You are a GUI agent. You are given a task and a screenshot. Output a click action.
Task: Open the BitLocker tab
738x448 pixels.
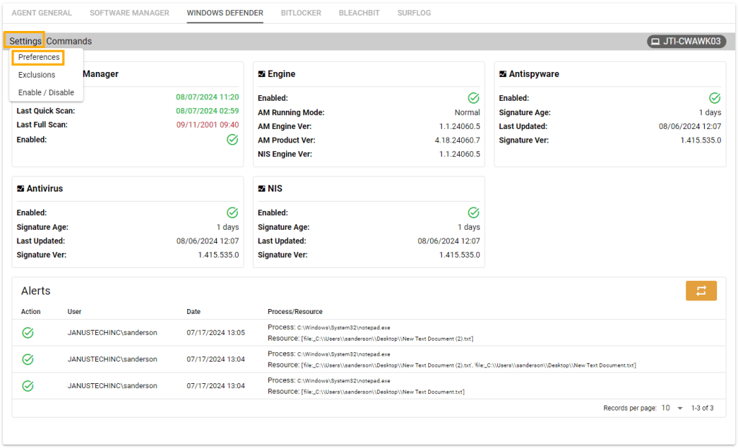(301, 13)
